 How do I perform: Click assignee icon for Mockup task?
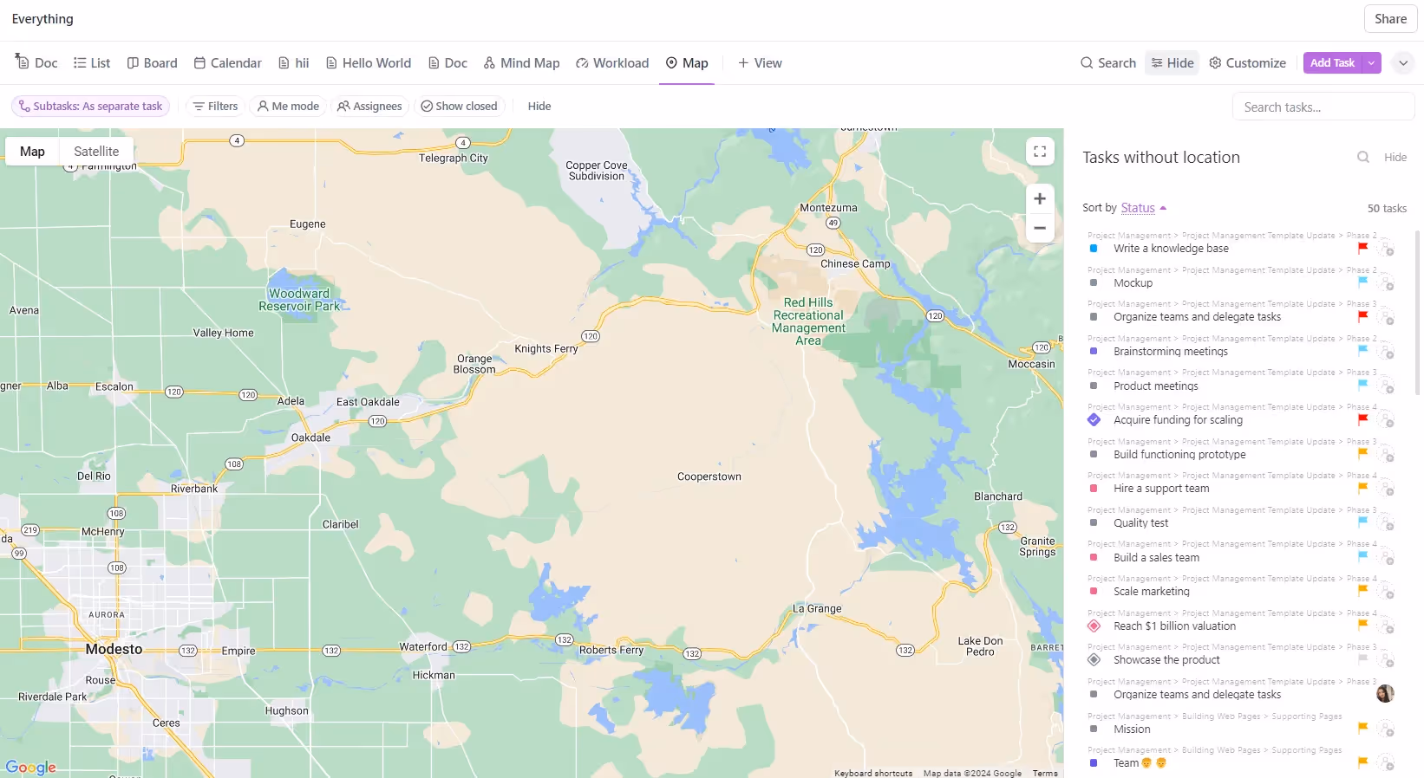(x=1386, y=283)
